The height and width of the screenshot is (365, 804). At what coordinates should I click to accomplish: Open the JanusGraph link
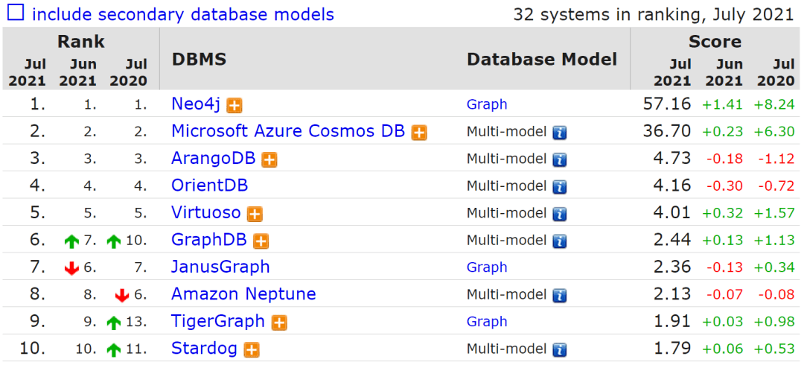coord(220,267)
